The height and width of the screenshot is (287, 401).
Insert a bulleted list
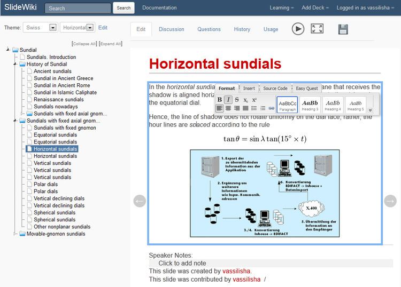(x=254, y=108)
